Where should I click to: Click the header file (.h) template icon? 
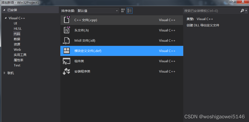coord(67,30)
